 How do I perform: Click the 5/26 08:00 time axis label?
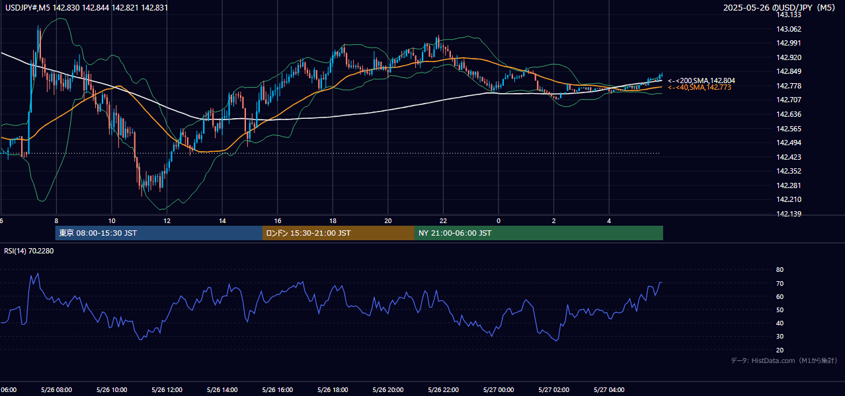[56, 390]
